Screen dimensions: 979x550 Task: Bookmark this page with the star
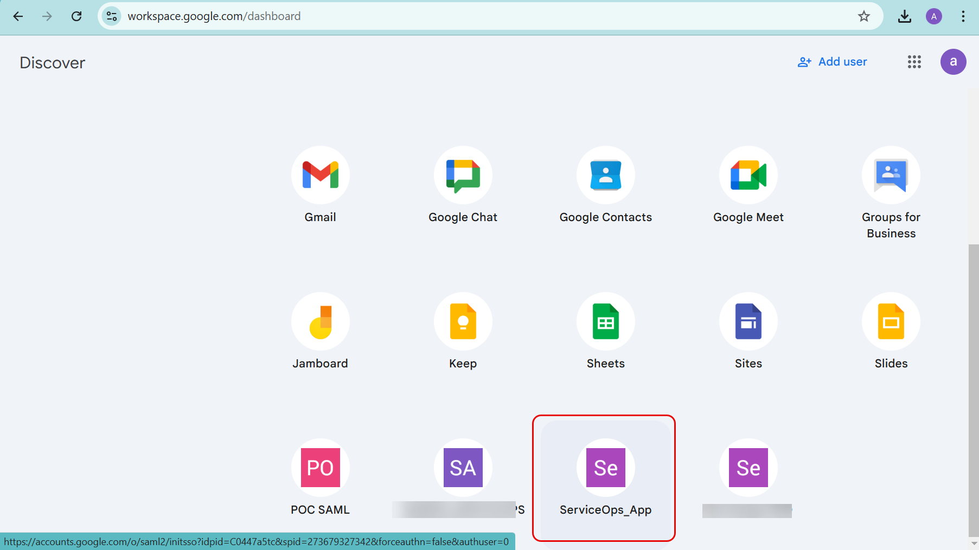[863, 16]
